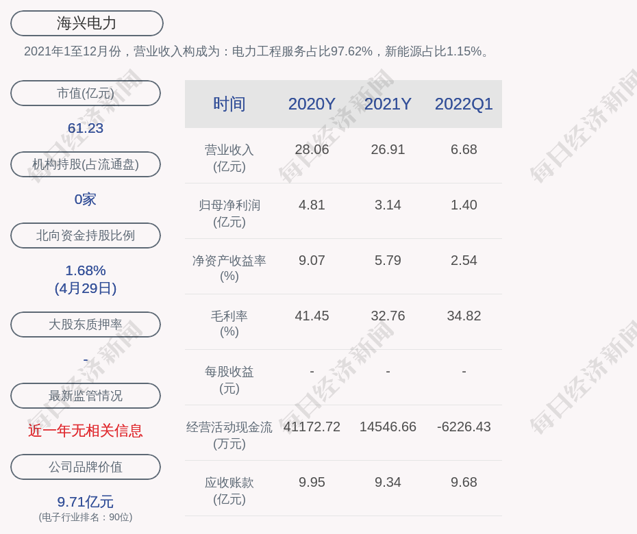The width and height of the screenshot is (637, 534).
Task: Click the 毛利率(%) row label
Action: [229, 324]
